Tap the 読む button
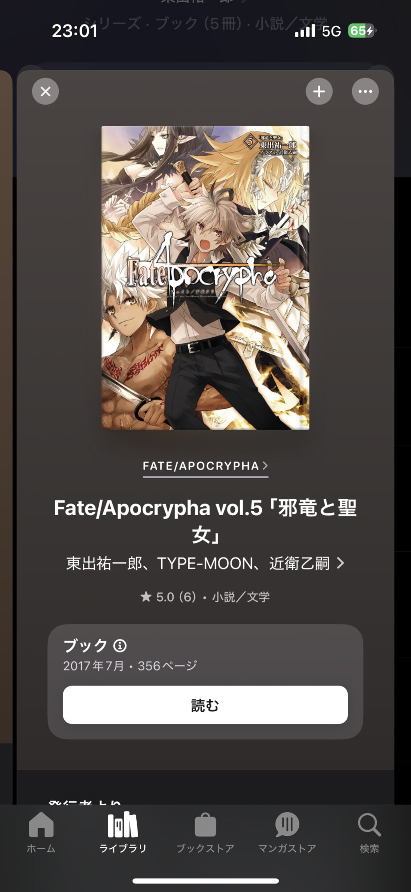Screen dimensions: 411x892 (x=205, y=705)
